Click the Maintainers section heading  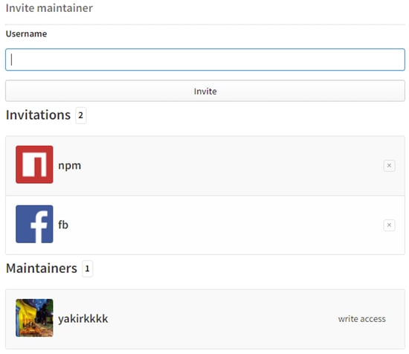click(x=42, y=268)
